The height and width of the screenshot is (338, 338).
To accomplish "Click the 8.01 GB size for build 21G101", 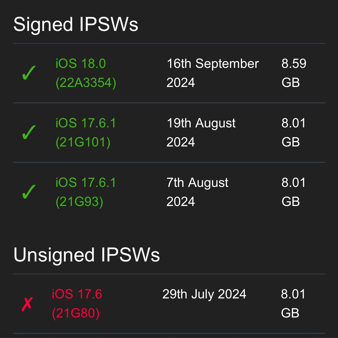I will coord(294,133).
